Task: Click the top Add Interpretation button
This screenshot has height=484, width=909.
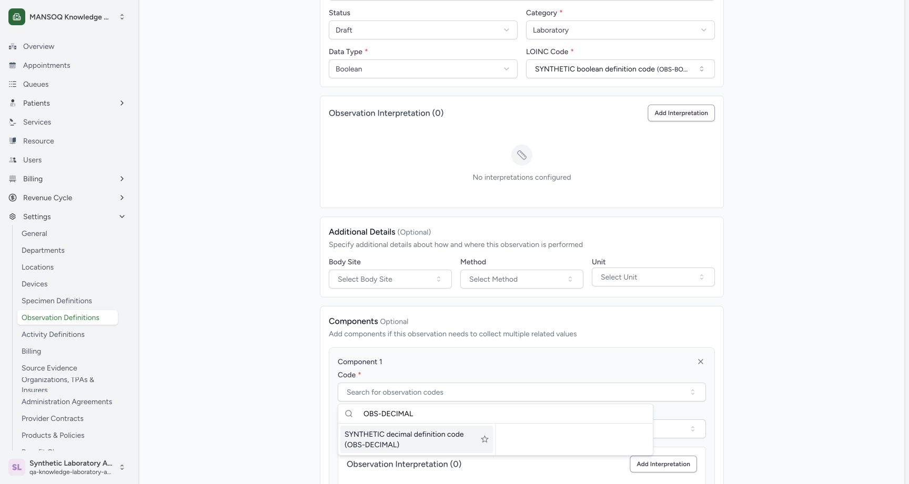Action: point(681,113)
